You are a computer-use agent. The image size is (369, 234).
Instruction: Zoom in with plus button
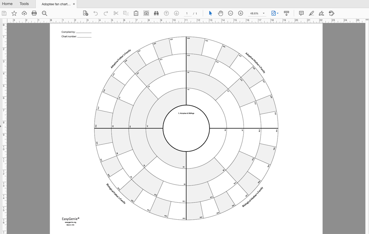[241, 13]
